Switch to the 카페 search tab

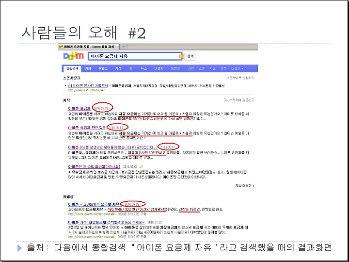coord(88,68)
